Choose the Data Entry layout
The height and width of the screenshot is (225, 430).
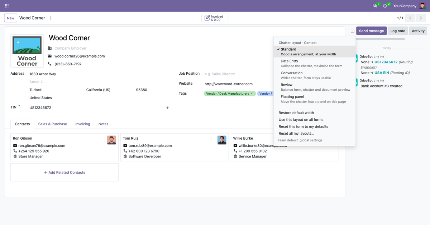(x=315, y=64)
